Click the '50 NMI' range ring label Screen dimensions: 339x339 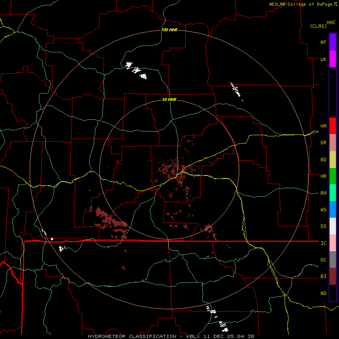tap(169, 99)
